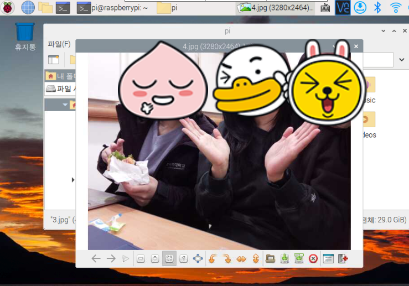This screenshot has height=286, width=409.
Task: Open the on-screen keyboard tray icon
Action: [x=325, y=8]
